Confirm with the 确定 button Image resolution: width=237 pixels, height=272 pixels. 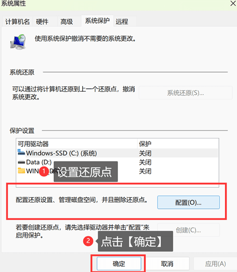[119, 264]
